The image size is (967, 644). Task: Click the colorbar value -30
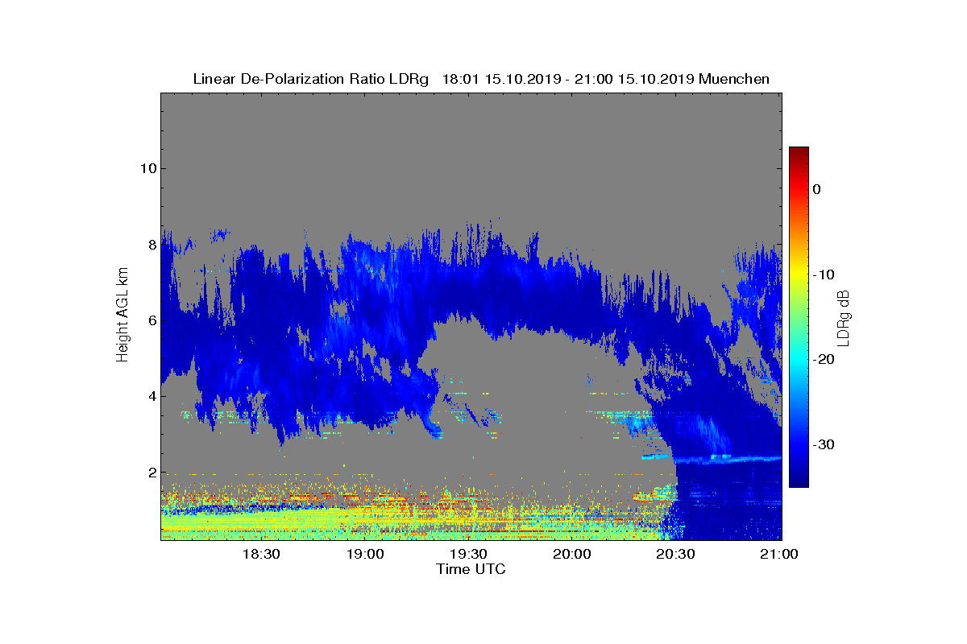point(823,445)
